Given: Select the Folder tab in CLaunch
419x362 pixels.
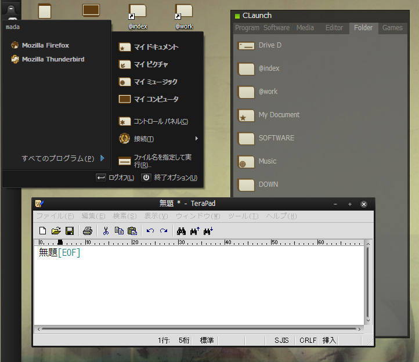Looking at the screenshot, I should pos(363,28).
